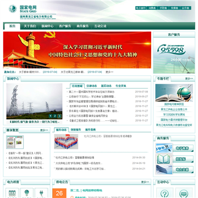Click the heart-shaped crowd photo
The width and height of the screenshot is (198, 198).
(66, 141)
